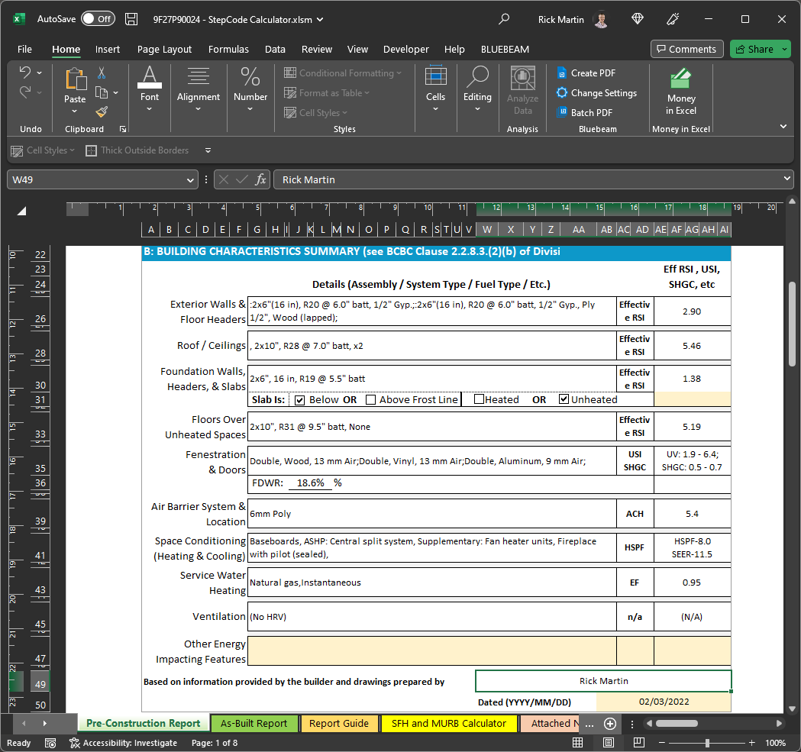Open the Number group dropdown

[250, 109]
